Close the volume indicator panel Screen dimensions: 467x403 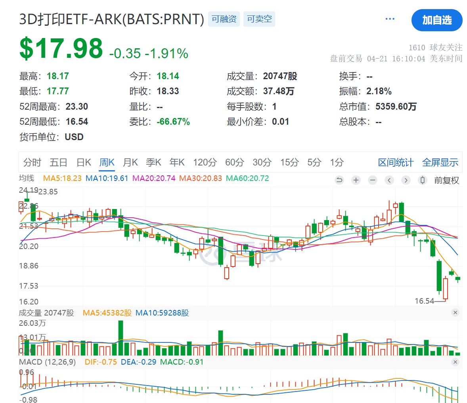coord(455,313)
